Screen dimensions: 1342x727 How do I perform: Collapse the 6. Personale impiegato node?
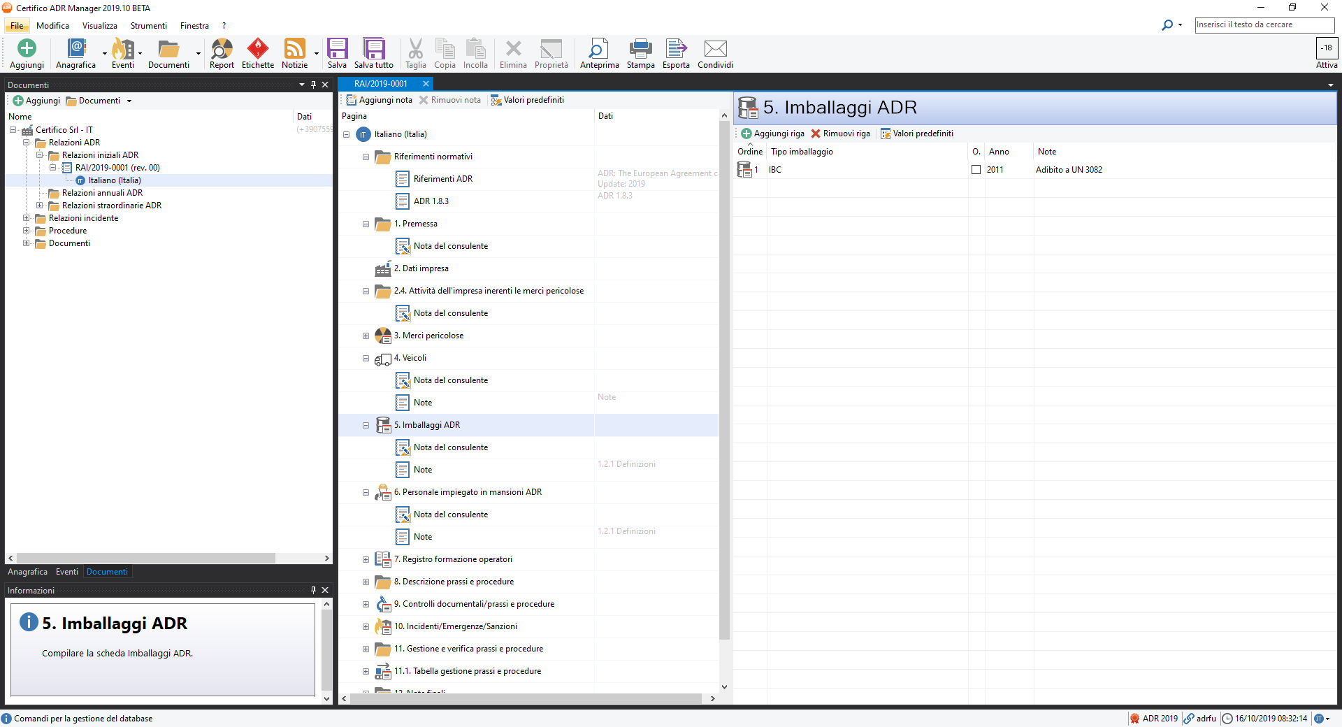[x=366, y=493]
